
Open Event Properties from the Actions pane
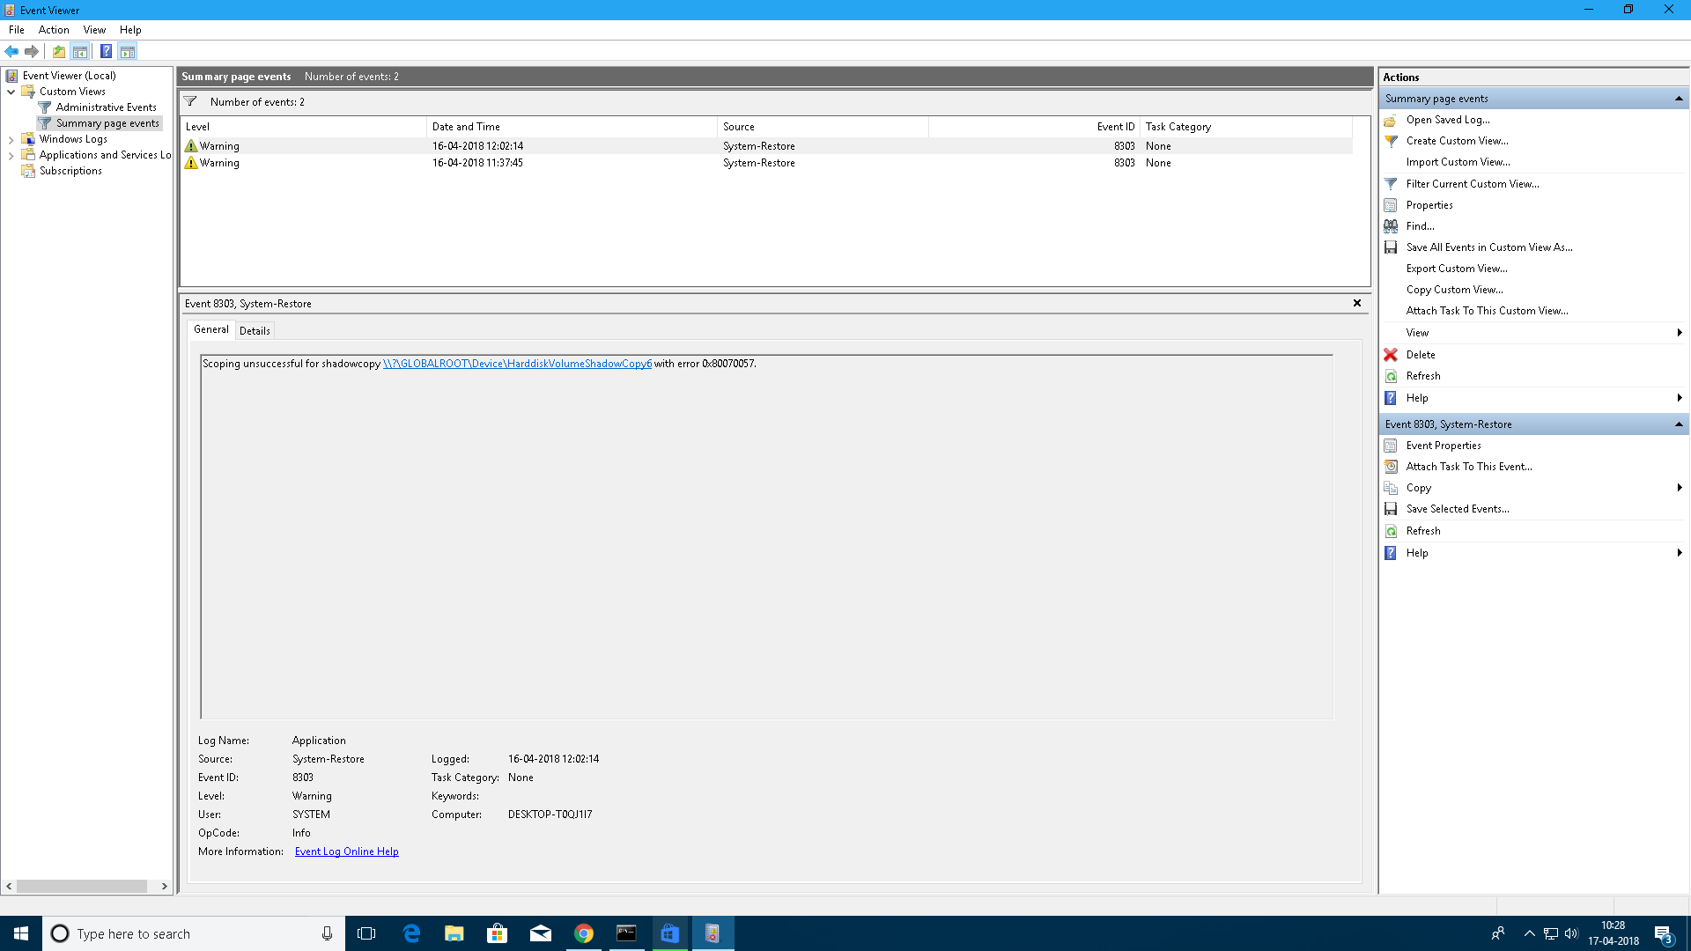pyautogui.click(x=1443, y=446)
